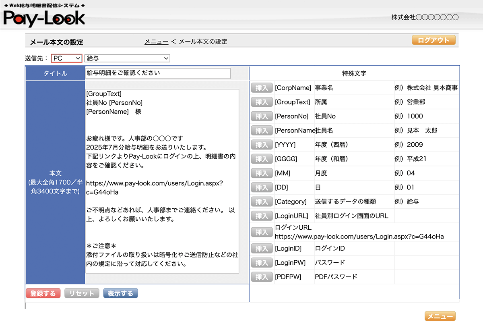Image resolution: width=483 pixels, height=328 pixels.
Task: Open the PC destination dropdown
Action: tap(67, 58)
